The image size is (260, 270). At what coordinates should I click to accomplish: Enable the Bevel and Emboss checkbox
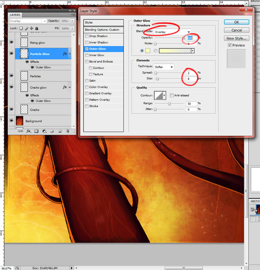[x=87, y=61]
